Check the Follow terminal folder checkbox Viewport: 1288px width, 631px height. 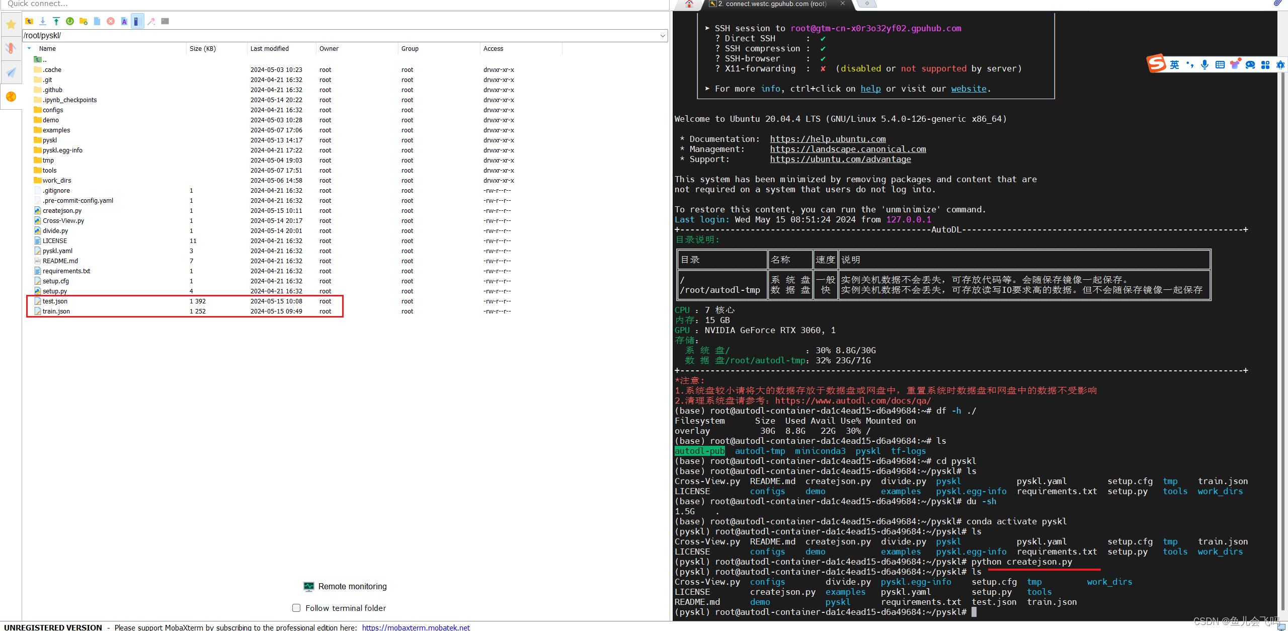(296, 608)
